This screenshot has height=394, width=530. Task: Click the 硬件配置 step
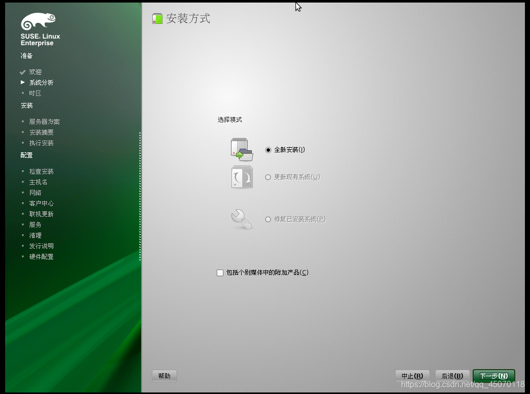tap(41, 257)
